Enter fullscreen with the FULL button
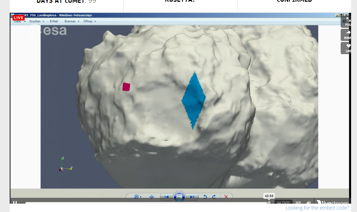This screenshot has height=212, width=357. tap(347, 22)
